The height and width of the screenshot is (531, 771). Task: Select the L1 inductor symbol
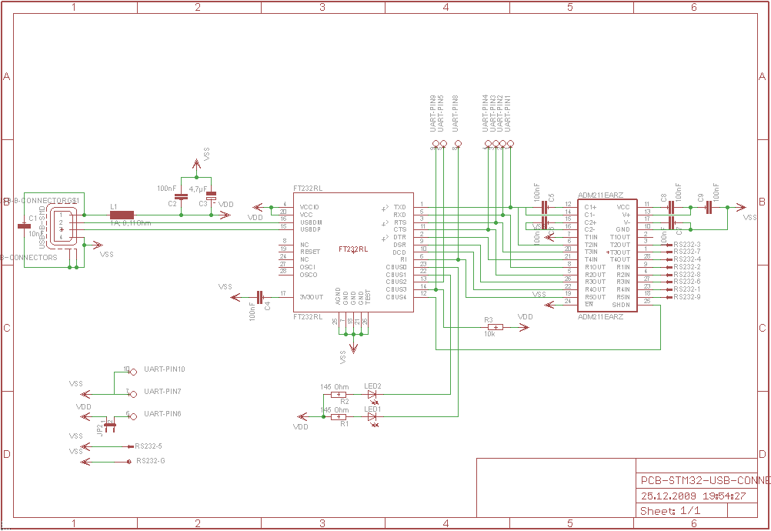coord(122,215)
